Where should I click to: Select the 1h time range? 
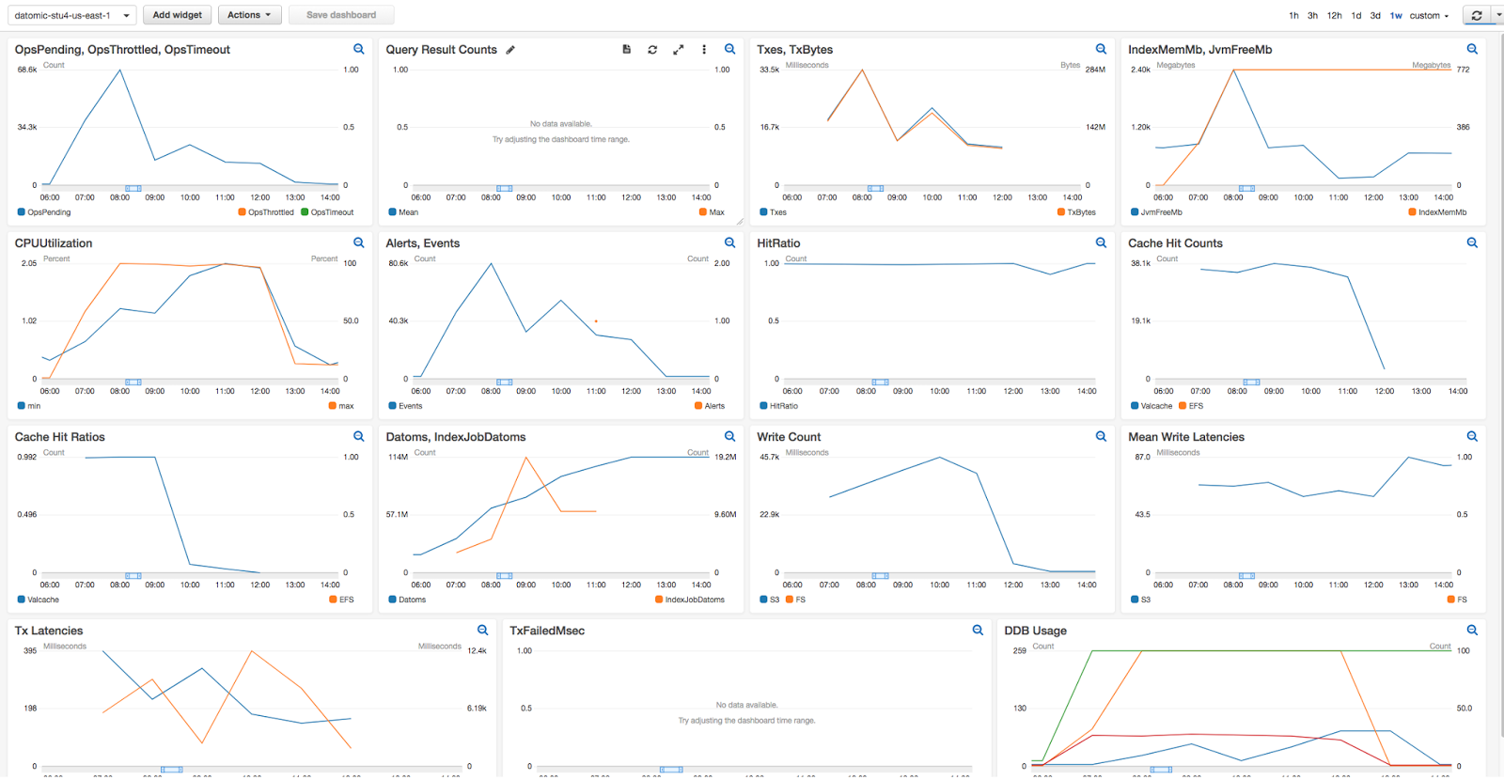click(1293, 16)
